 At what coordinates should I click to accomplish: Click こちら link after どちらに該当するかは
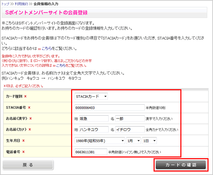point(46,49)
